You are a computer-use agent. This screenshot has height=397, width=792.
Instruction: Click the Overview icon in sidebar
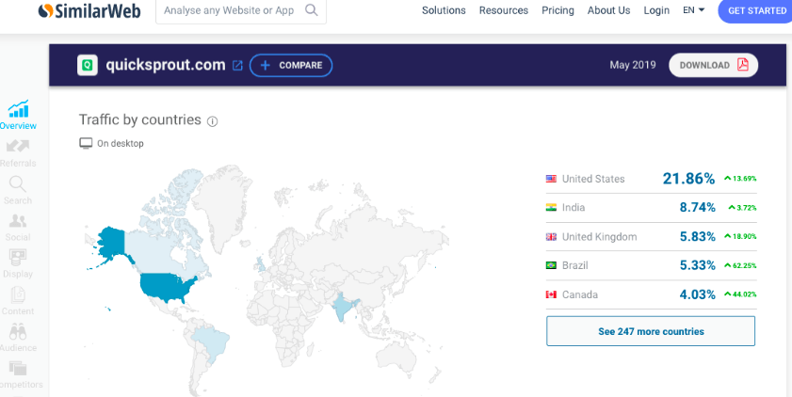pyautogui.click(x=18, y=109)
